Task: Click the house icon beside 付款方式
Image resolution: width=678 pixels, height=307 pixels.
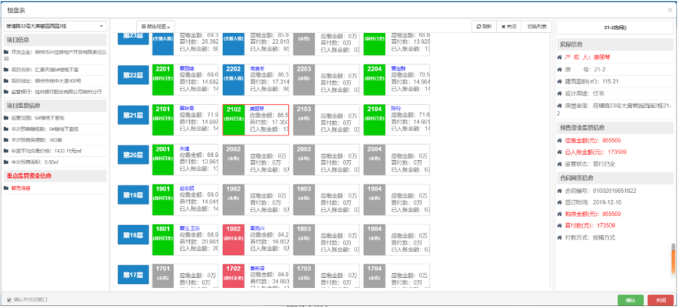Action: tap(559, 237)
